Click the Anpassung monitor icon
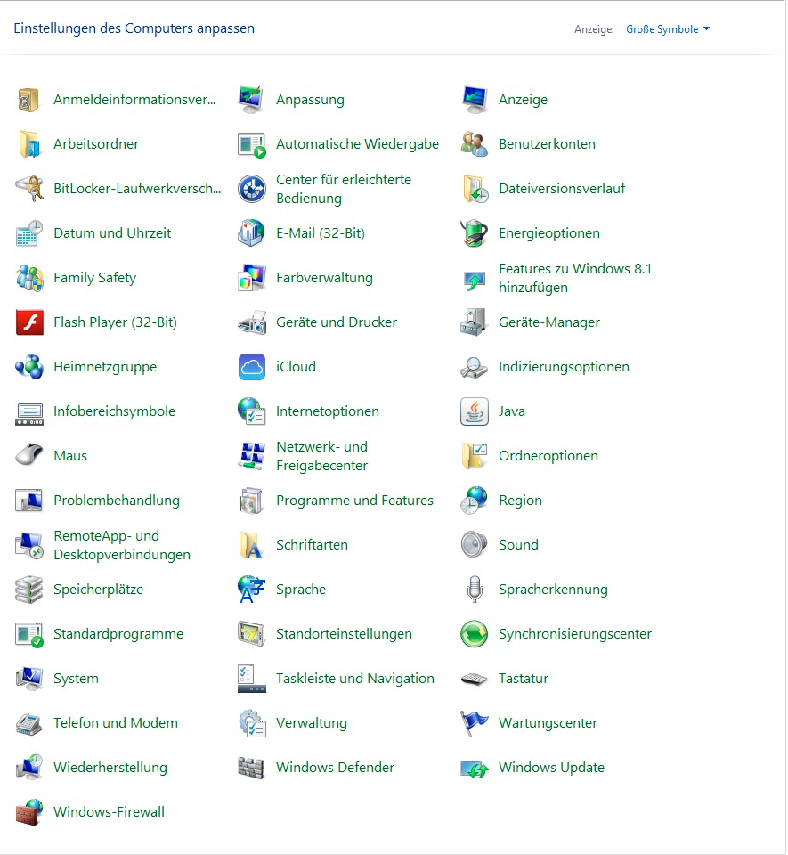This screenshot has height=855, width=788. click(x=251, y=100)
